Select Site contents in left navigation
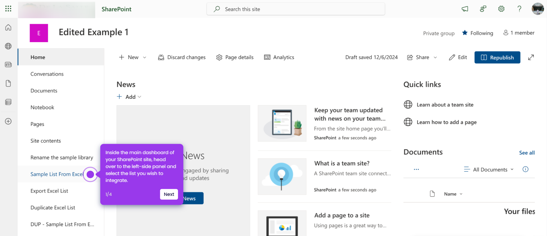Viewport: 547px width, 236px height. coord(46,141)
